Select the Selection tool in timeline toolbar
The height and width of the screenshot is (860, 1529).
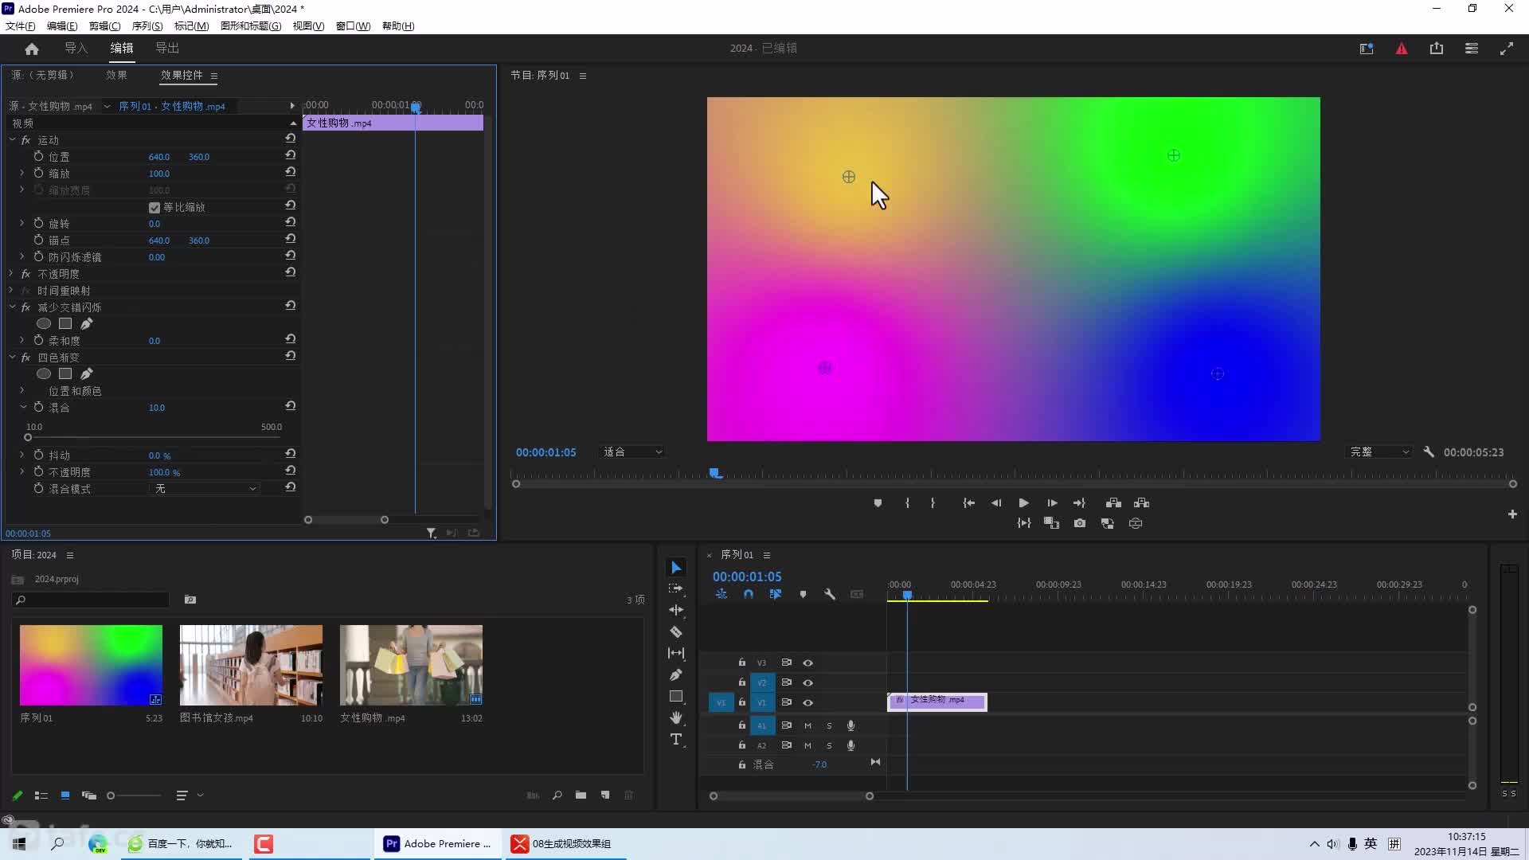pyautogui.click(x=676, y=567)
